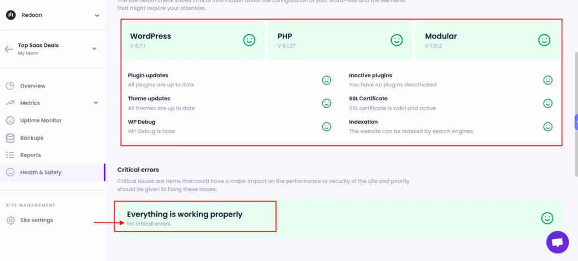This screenshot has height=261, width=578.
Task: Go to the Backups page
Action: [32, 138]
